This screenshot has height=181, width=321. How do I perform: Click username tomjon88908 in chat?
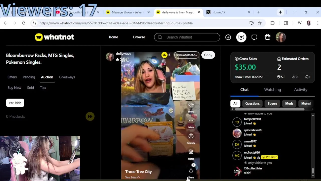[252, 119]
